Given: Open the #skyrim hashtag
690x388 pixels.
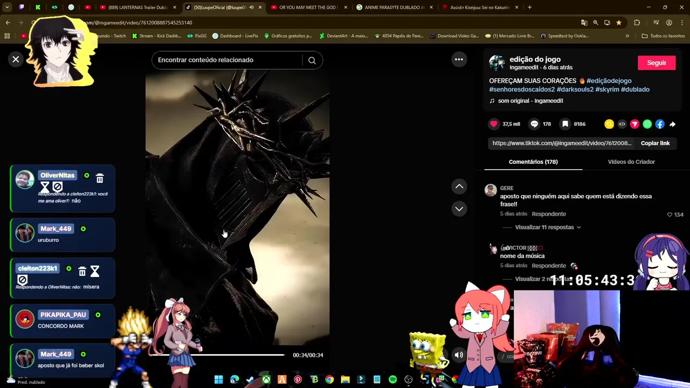Looking at the screenshot, I should point(608,89).
